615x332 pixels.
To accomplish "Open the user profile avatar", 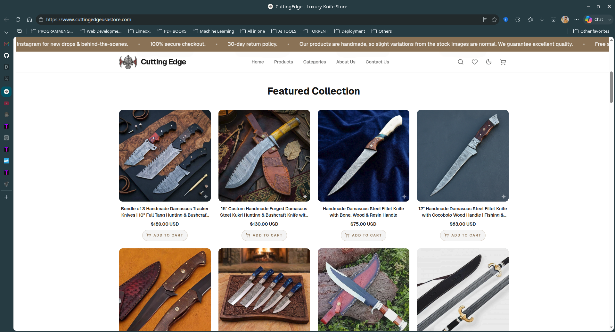I will tap(565, 20).
